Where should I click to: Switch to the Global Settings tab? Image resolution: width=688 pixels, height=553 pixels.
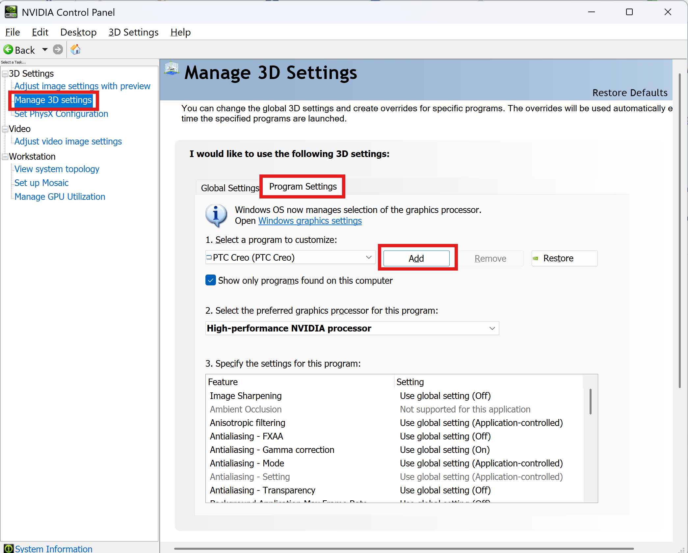229,188
